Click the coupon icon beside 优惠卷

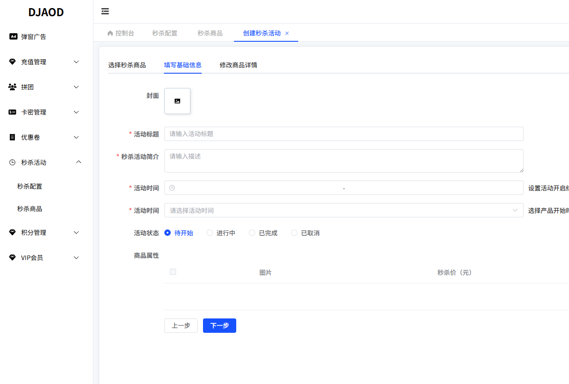point(12,137)
